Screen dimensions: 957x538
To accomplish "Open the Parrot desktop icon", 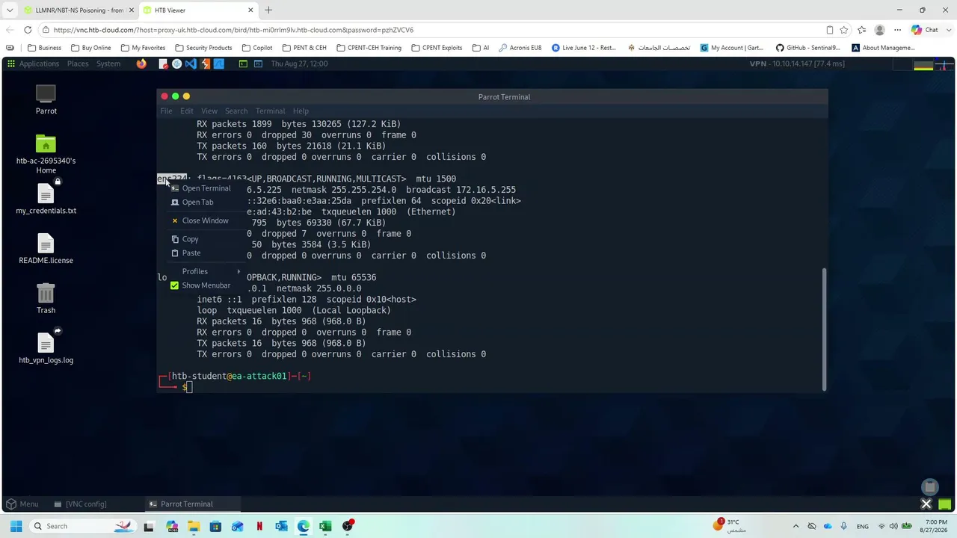I will click(x=46, y=100).
